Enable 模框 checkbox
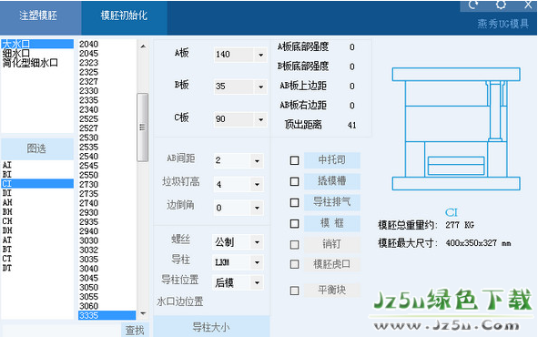Viewport: 538px width, 337px height. click(294, 224)
